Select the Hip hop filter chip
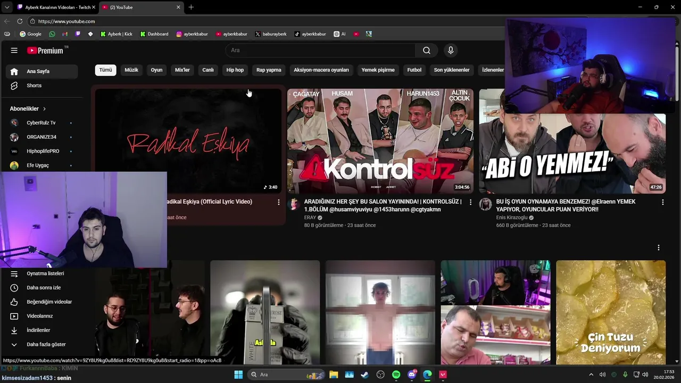The image size is (681, 383). point(235,70)
